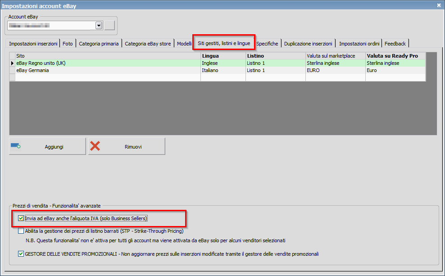Click Sterlina inglese in Valuta sul marketplace column

(336, 63)
